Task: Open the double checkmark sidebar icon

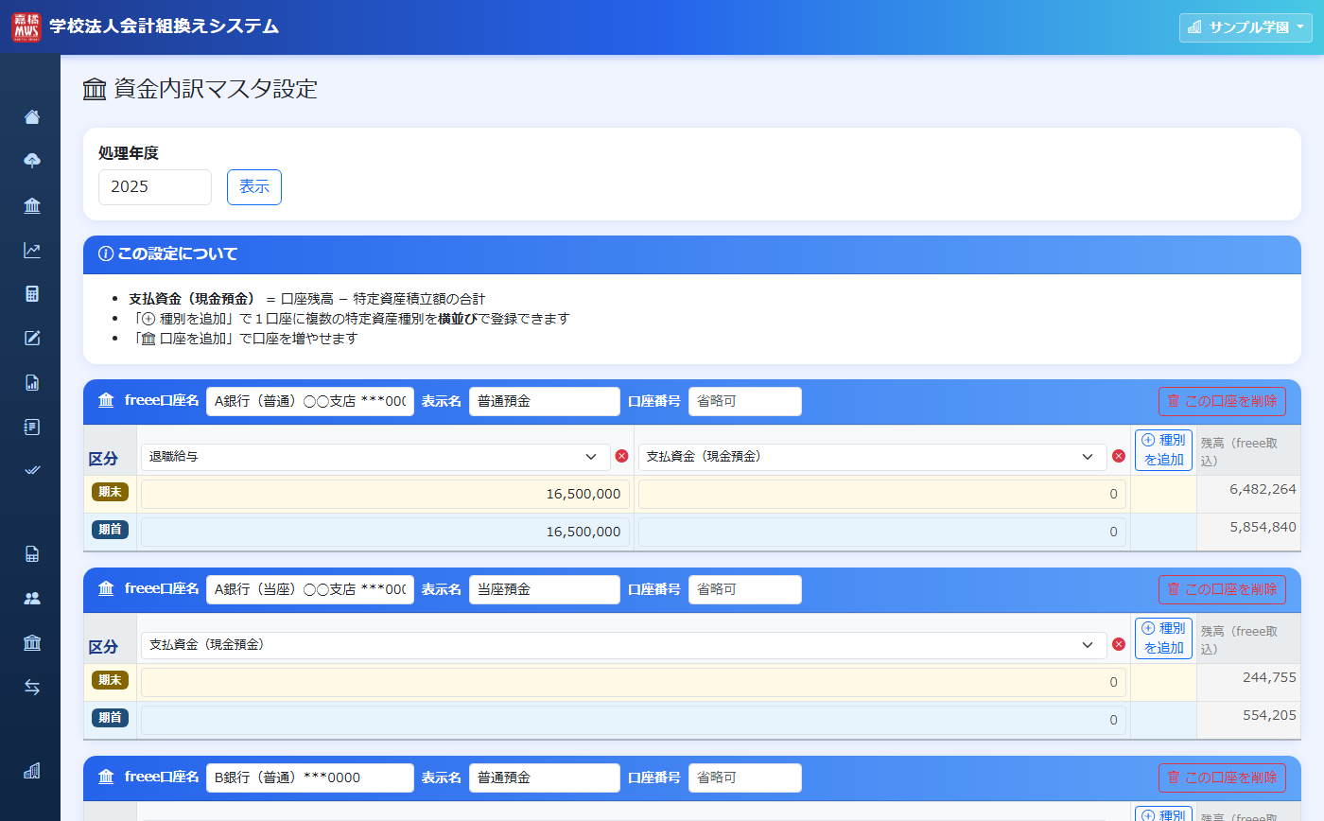Action: pos(32,471)
